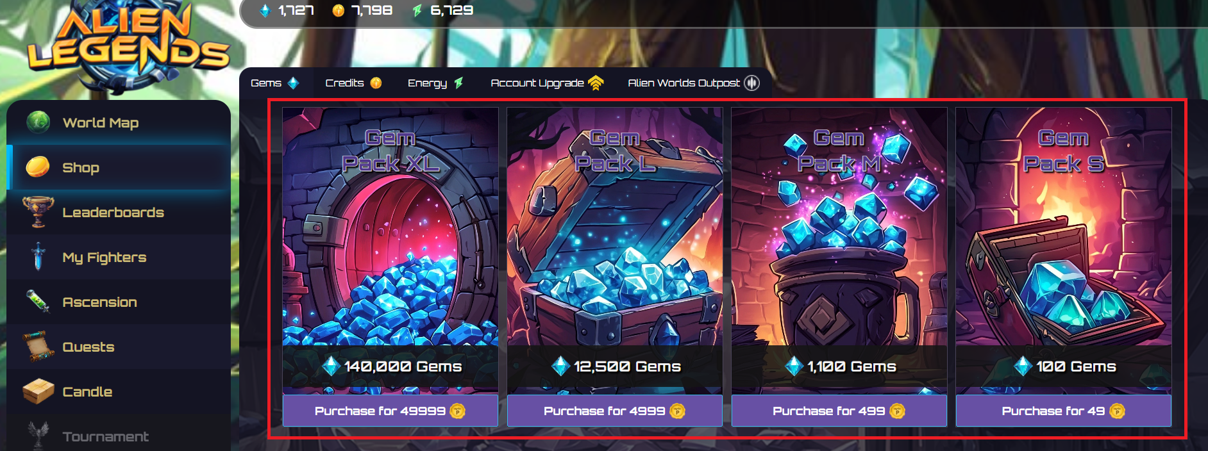The image size is (1208, 451).
Task: Click the World Map globe icon
Action: (38, 122)
